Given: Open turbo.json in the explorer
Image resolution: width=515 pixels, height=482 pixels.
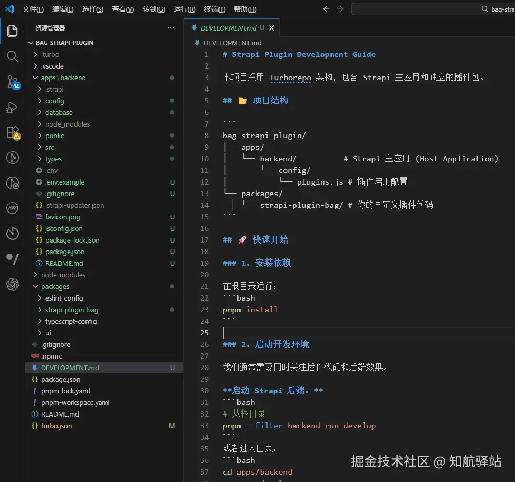Looking at the screenshot, I should pyautogui.click(x=56, y=426).
